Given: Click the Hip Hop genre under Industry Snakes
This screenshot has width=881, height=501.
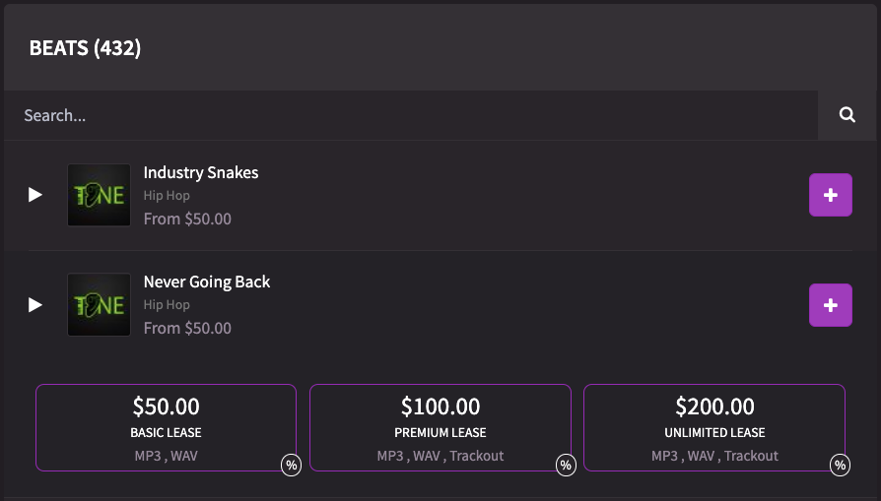Looking at the screenshot, I should 167,195.
